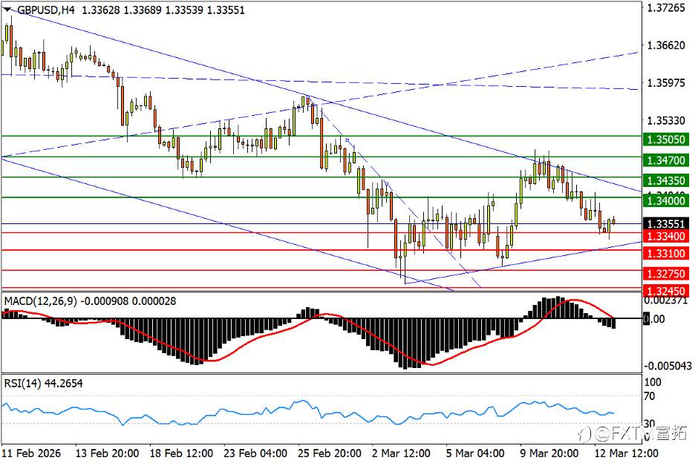
Task: Open the chart menu triangle beside GBPUSD
Action: [7, 10]
